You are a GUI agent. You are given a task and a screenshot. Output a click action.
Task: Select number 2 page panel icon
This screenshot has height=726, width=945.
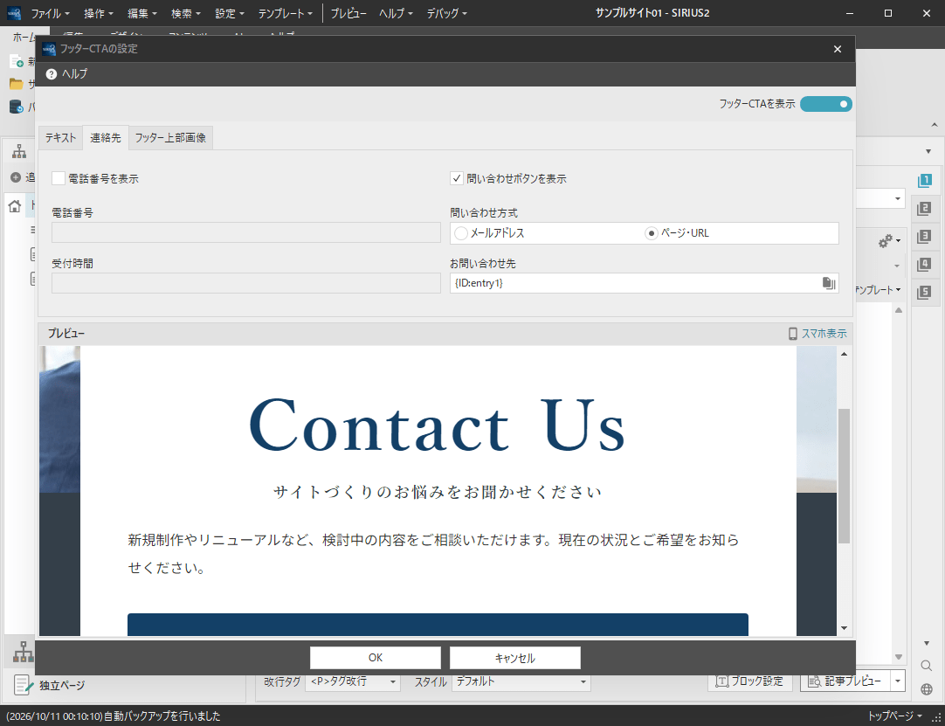pyautogui.click(x=925, y=209)
